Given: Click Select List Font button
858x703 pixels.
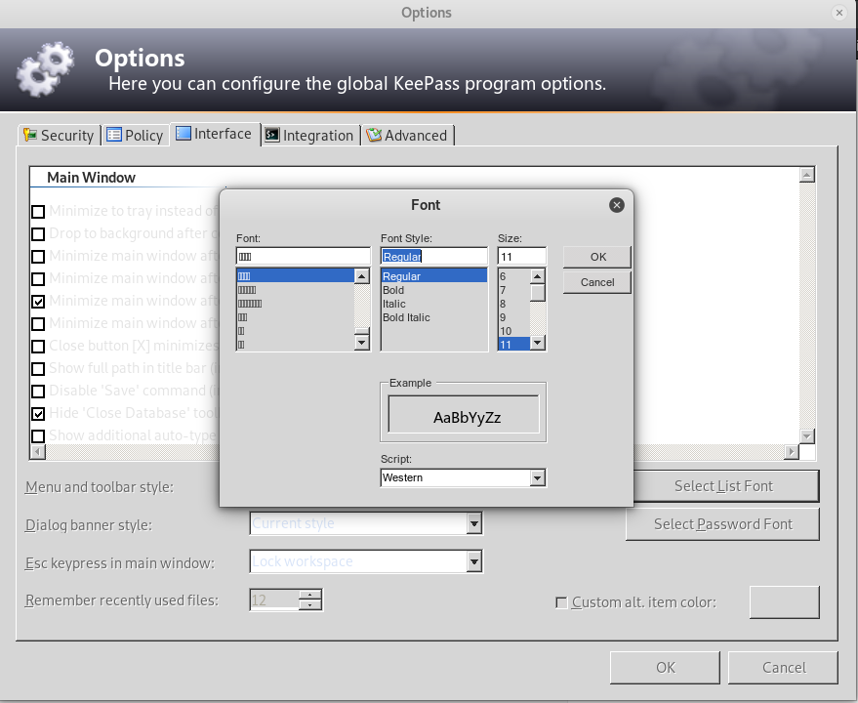Looking at the screenshot, I should (723, 486).
